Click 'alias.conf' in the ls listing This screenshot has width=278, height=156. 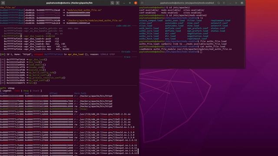[x=146, y=23]
